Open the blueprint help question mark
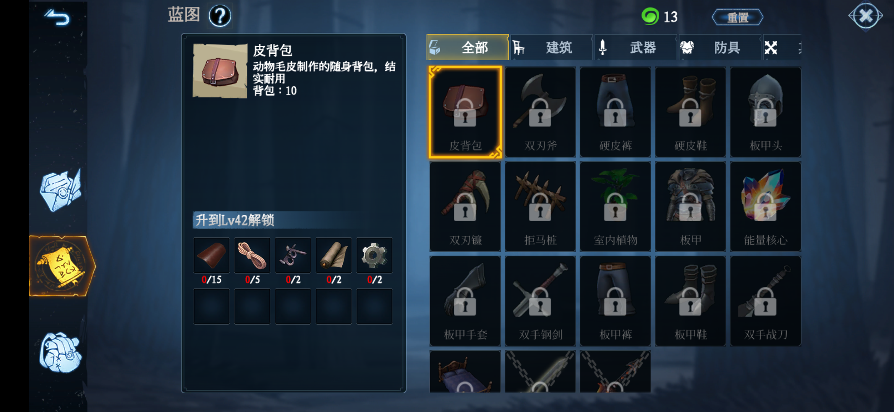This screenshot has height=412, width=894. coord(220,16)
